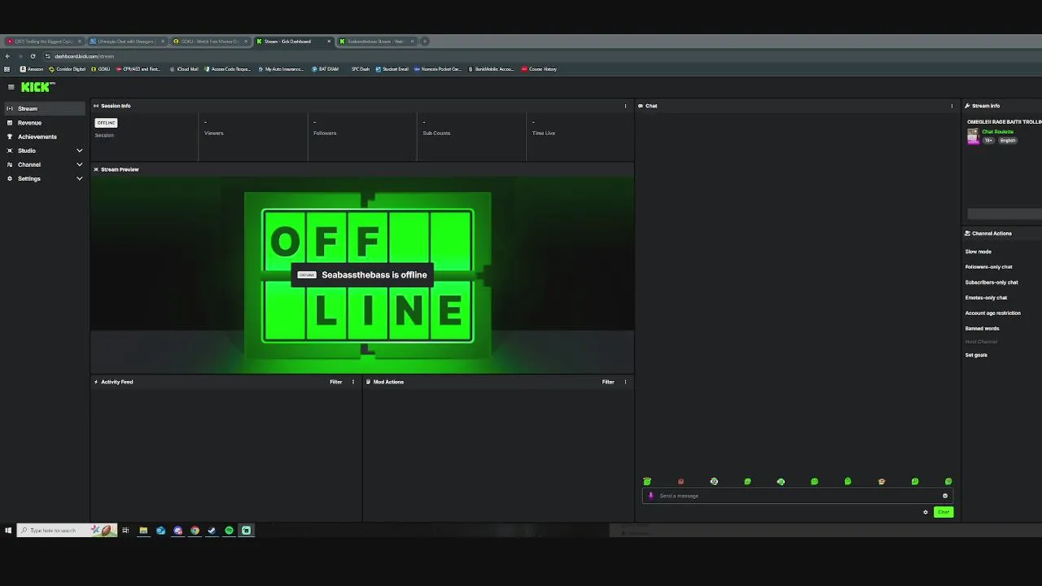
Task: Click the OFFLINE session badge
Action: coord(106,123)
